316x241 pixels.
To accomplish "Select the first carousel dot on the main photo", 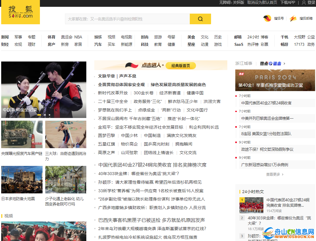I will 39,115.
